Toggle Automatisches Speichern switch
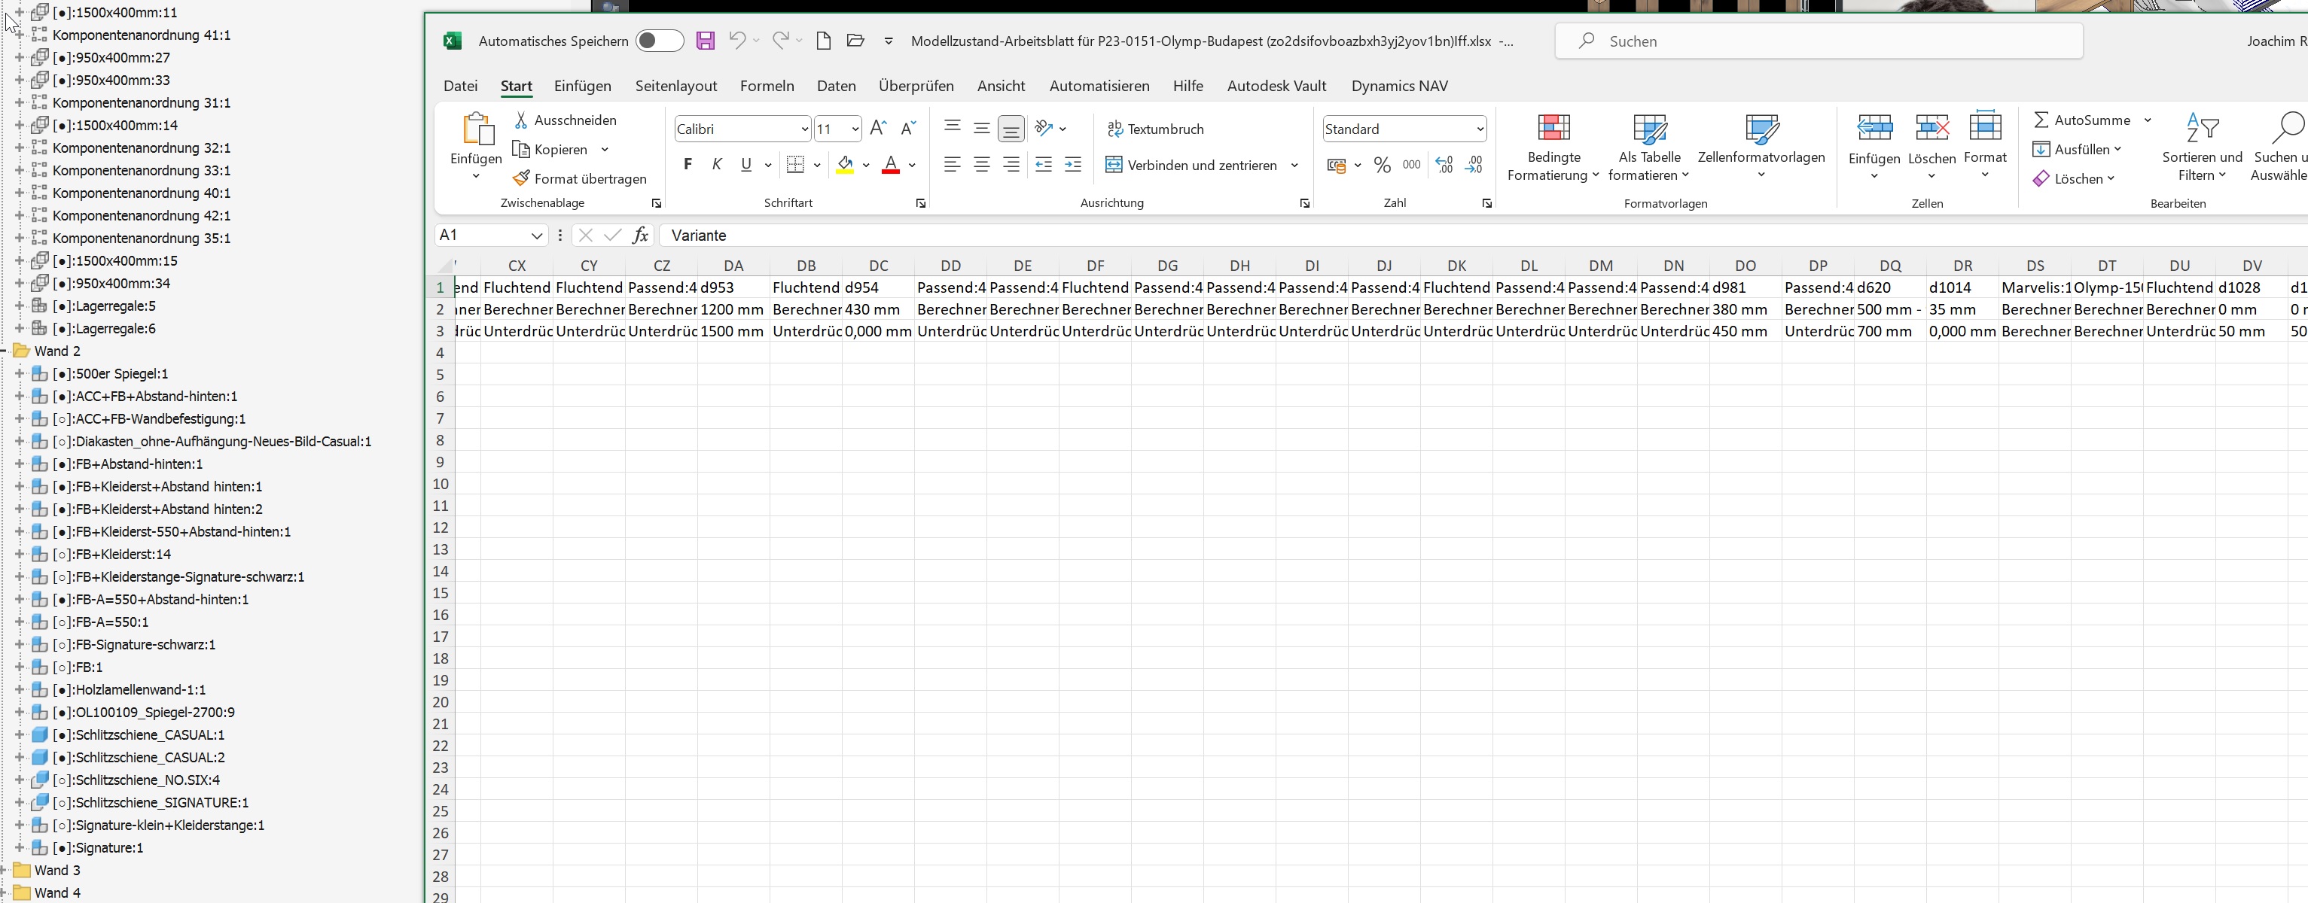This screenshot has height=903, width=2308. coord(660,41)
